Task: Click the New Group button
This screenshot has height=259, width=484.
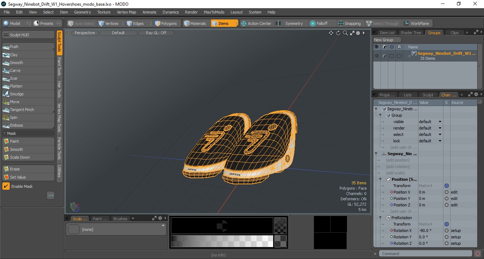Action: 387,40
